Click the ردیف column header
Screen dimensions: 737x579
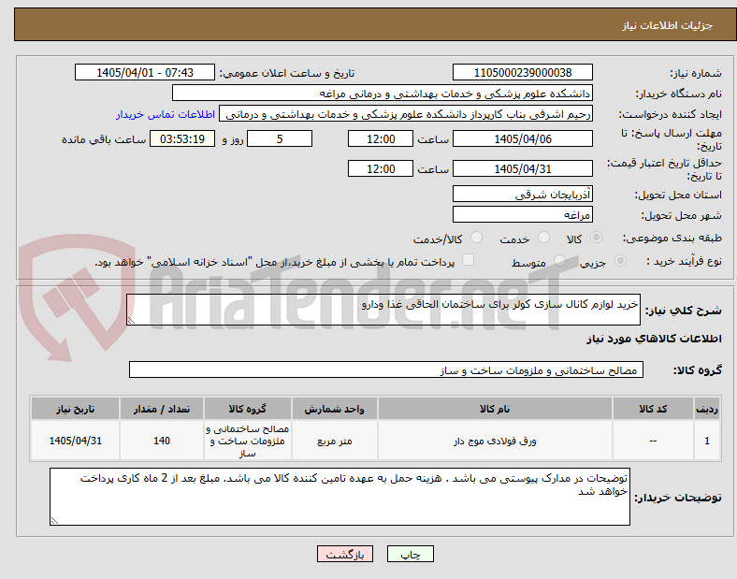click(x=707, y=409)
